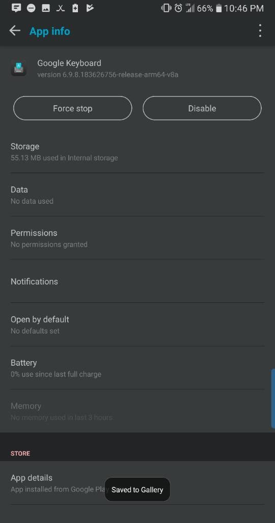Open the Permissions entry
275x523 pixels.
(137, 238)
